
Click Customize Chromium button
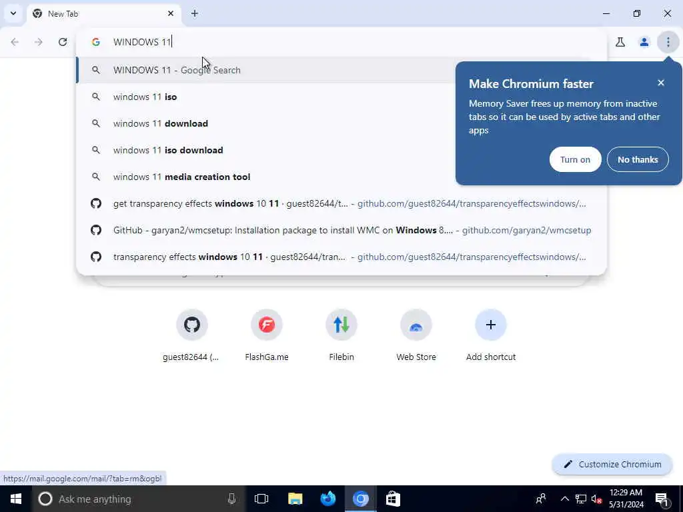612,464
